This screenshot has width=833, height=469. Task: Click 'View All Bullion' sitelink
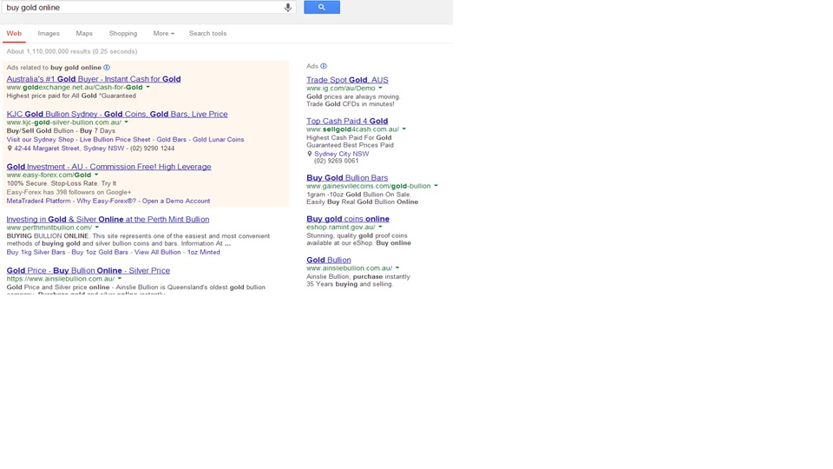157,252
